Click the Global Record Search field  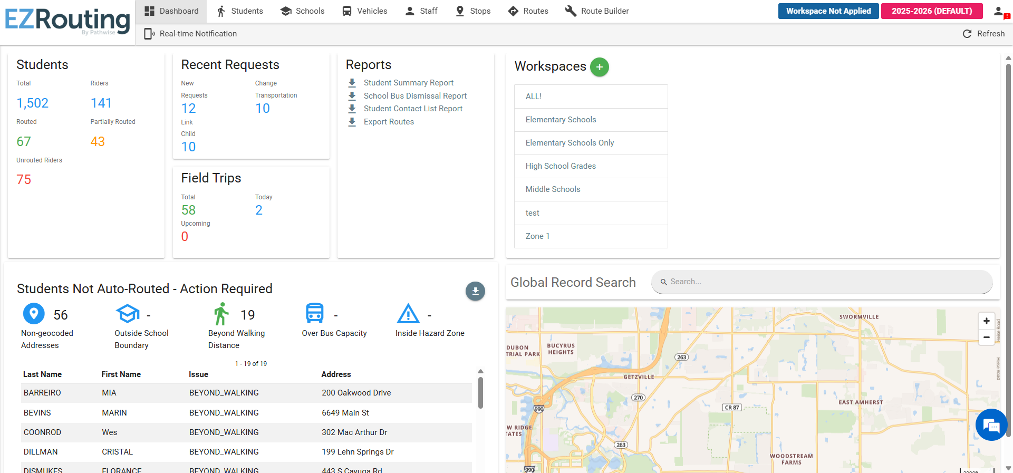822,282
